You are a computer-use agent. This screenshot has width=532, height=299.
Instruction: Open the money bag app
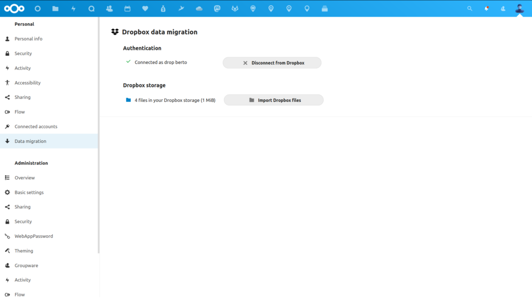[163, 8]
